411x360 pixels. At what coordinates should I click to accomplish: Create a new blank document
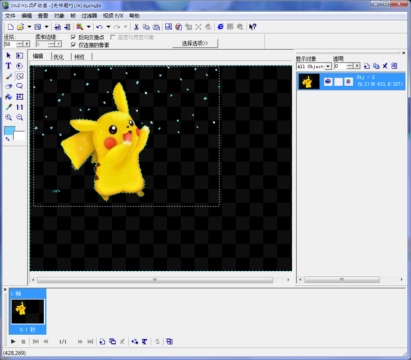point(10,27)
